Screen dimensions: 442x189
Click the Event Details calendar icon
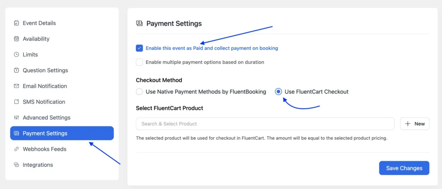16,23
